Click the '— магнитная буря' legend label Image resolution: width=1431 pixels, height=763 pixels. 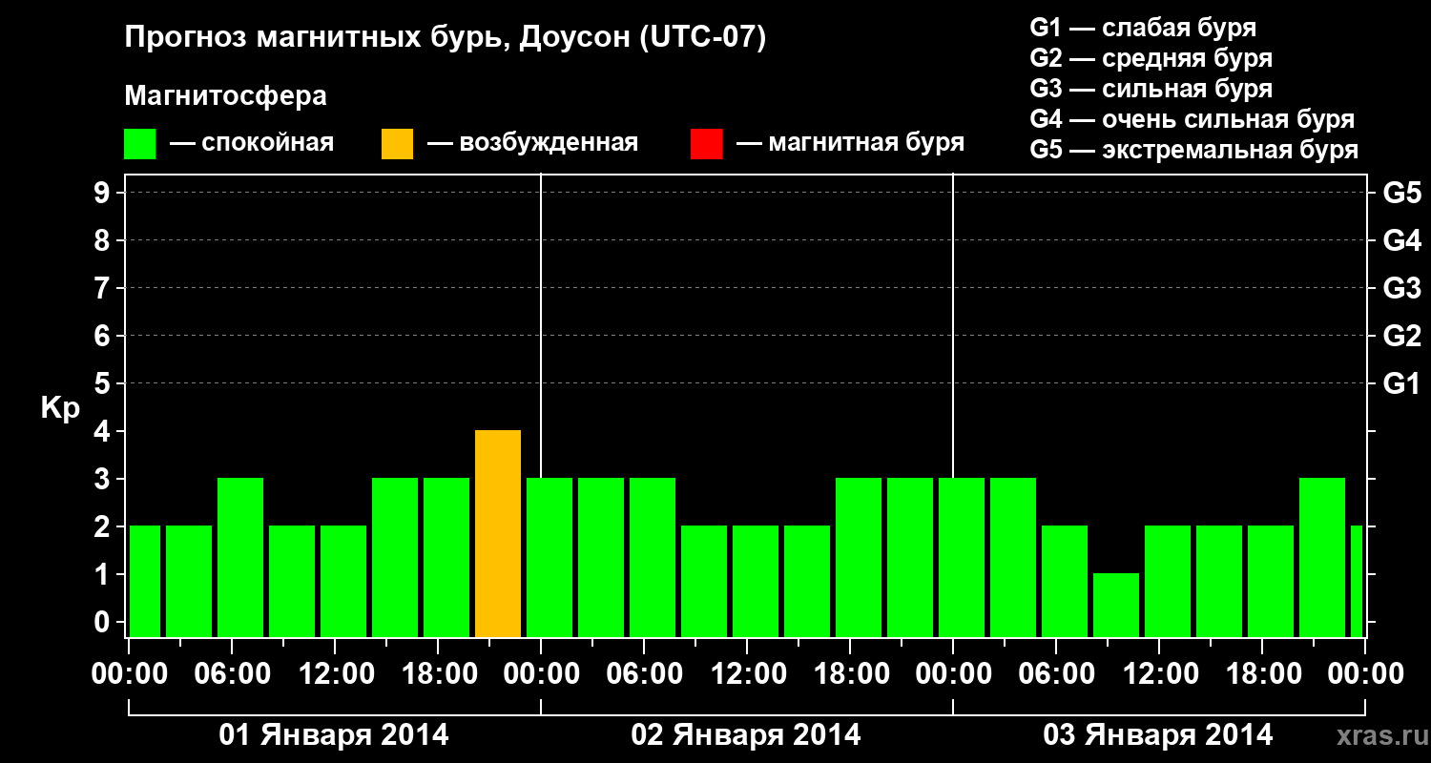click(850, 143)
